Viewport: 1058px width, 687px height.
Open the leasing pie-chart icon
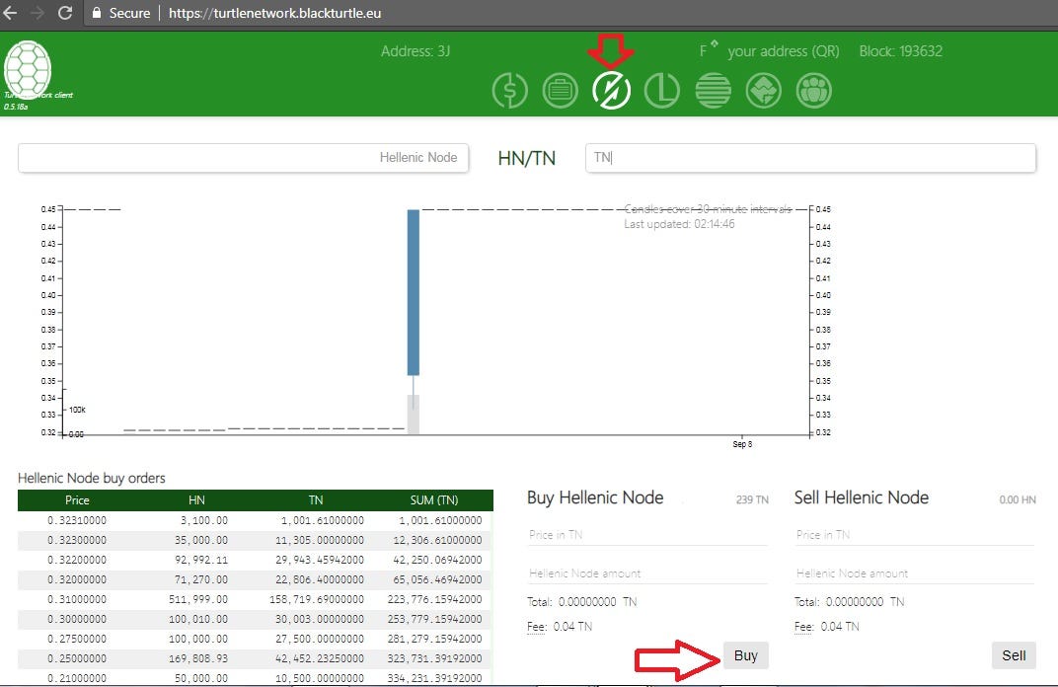(x=662, y=91)
